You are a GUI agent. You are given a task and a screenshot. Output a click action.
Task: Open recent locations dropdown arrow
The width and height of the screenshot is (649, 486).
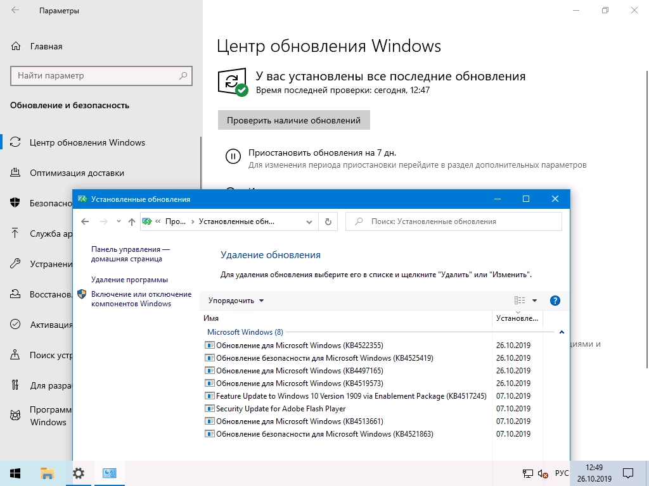[x=119, y=221]
